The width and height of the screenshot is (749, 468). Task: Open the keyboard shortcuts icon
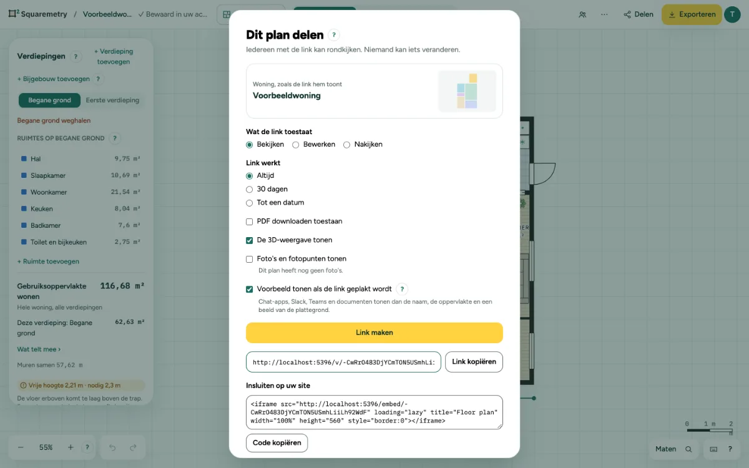(x=713, y=449)
